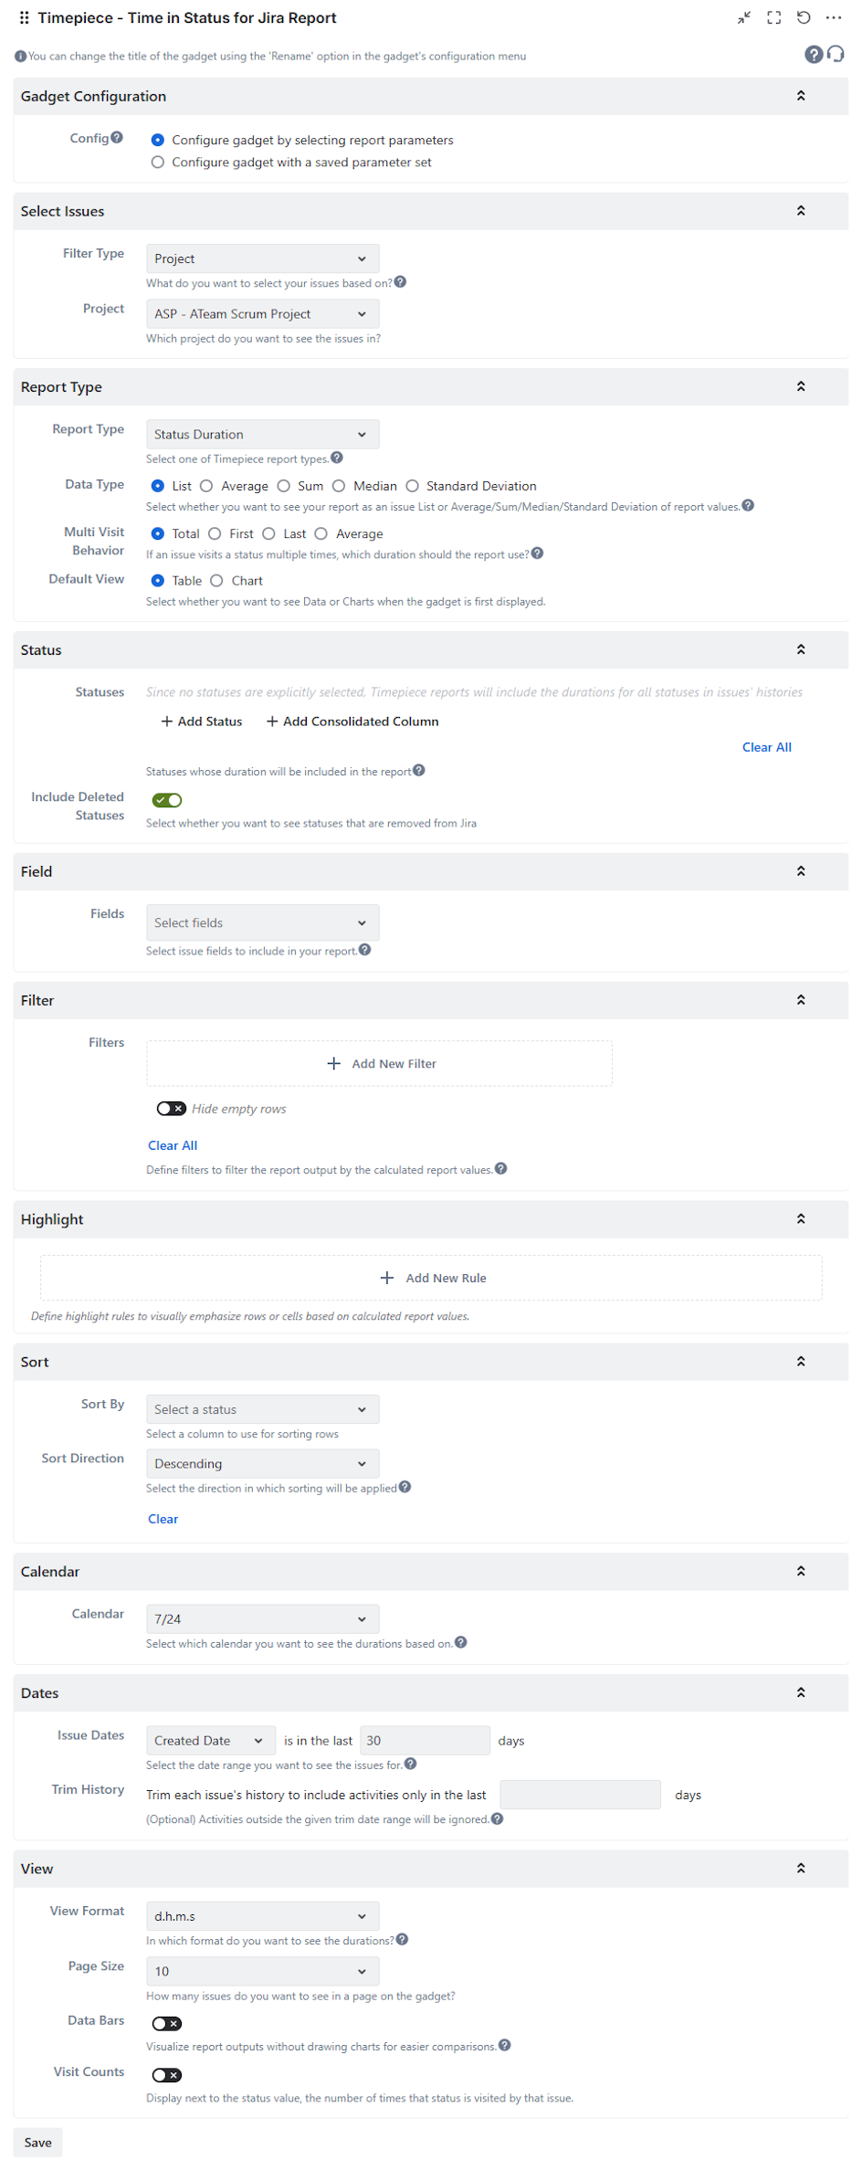Screen dimensions: 862x2160
Task: Open the gadget in fullscreen mode
Action: click(x=773, y=17)
